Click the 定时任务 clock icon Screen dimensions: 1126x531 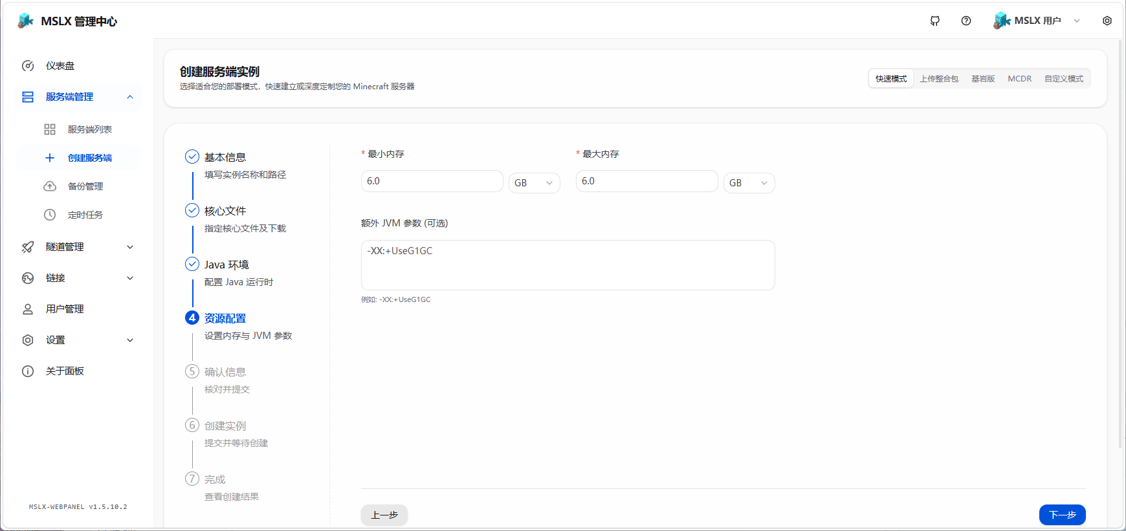tap(50, 215)
